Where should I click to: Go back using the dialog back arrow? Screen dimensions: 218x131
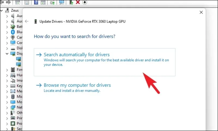pos(26,22)
